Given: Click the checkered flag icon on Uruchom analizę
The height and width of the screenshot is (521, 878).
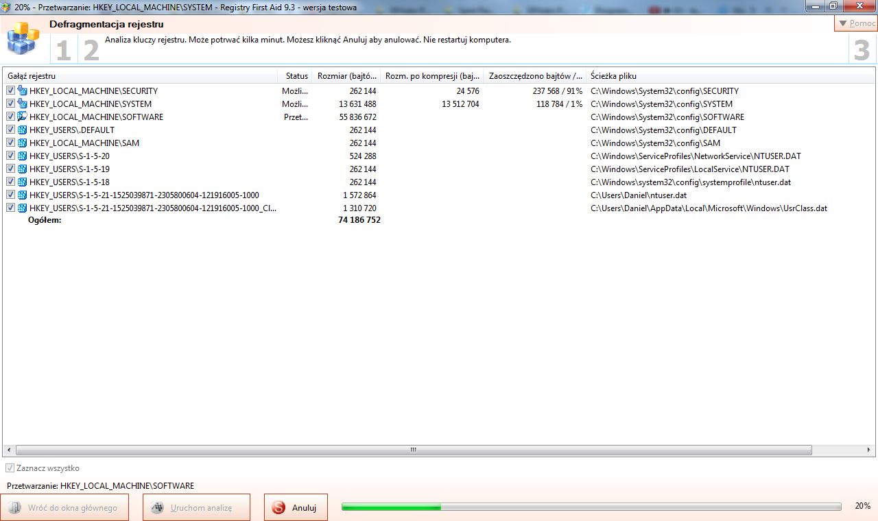Looking at the screenshot, I should [158, 508].
